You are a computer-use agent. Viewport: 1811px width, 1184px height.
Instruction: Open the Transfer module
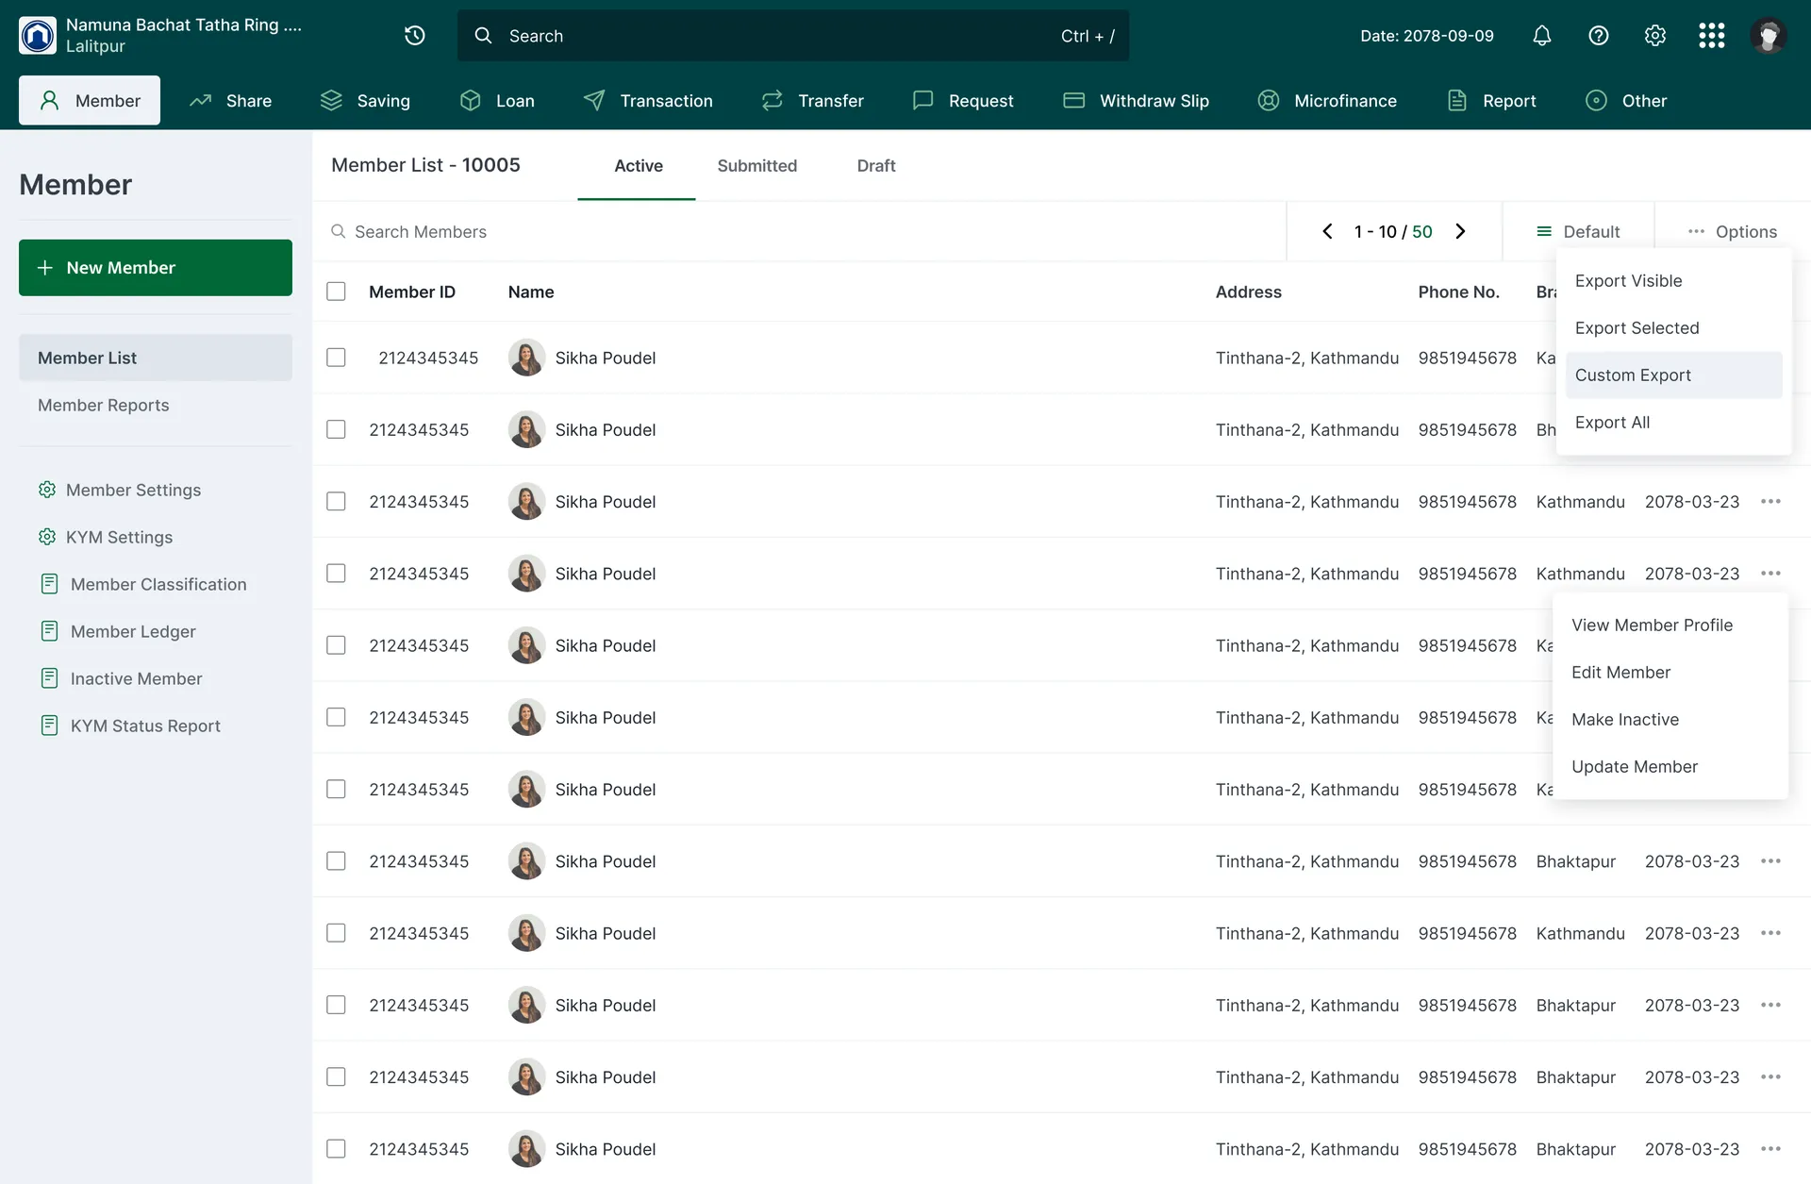coord(813,101)
